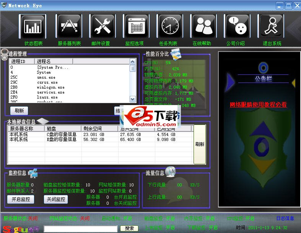Maximize the Network Eye window

pos(288,6)
